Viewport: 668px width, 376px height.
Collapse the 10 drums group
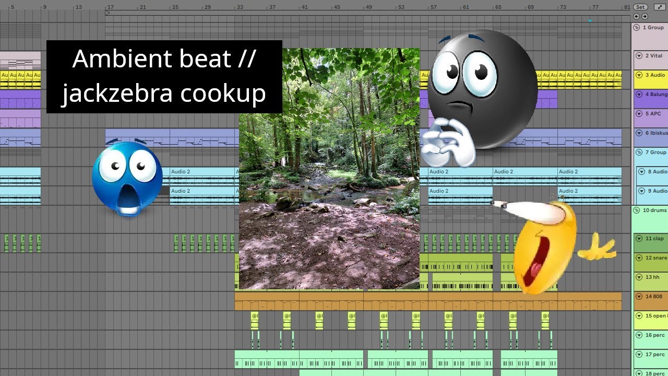point(637,210)
